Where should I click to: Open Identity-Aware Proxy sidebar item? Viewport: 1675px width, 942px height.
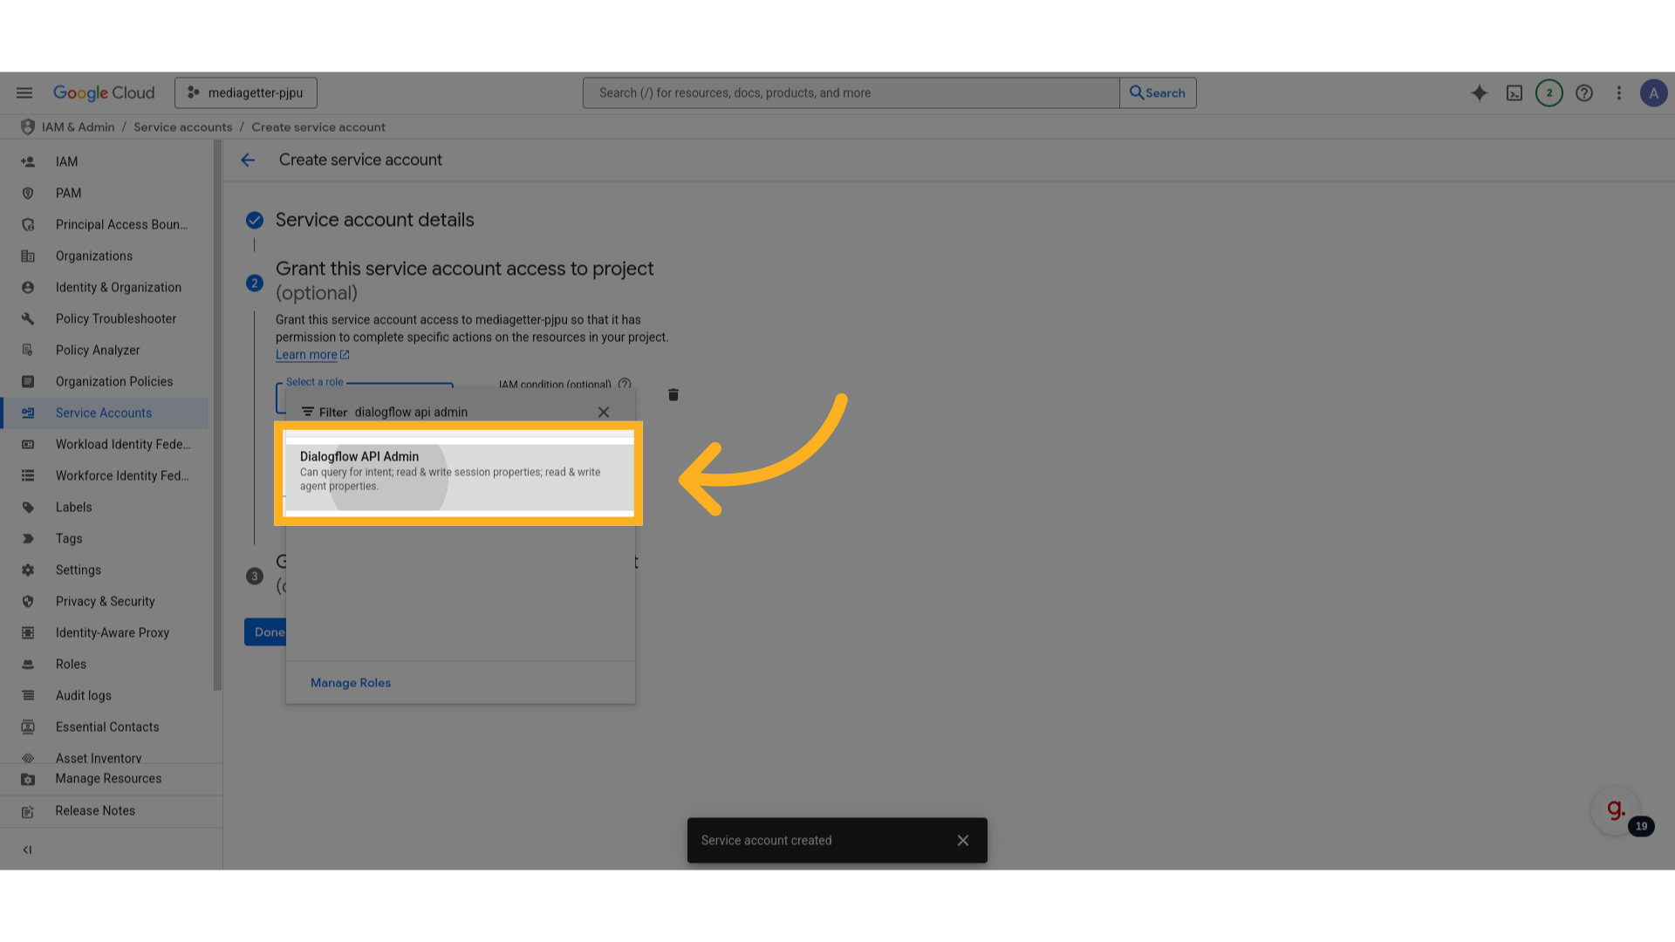[x=105, y=632]
